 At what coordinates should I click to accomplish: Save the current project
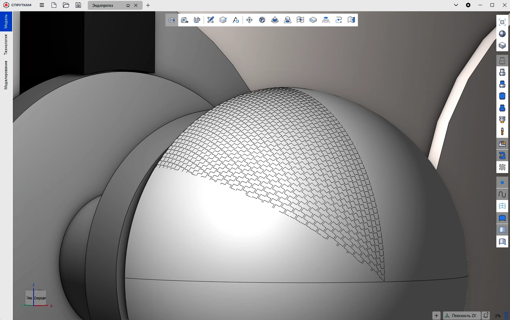78,5
